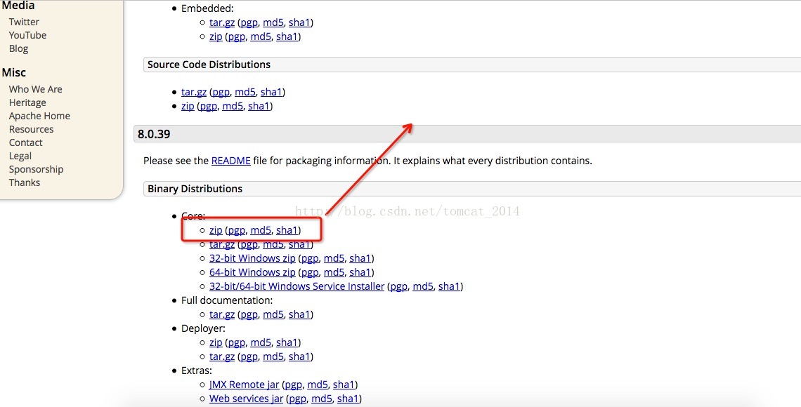Open pgp for Windows Service Installer
Viewport: 801px width, 407px height.
399,286
